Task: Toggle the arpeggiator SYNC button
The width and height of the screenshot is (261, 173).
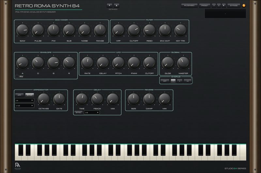Action: click(x=30, y=95)
